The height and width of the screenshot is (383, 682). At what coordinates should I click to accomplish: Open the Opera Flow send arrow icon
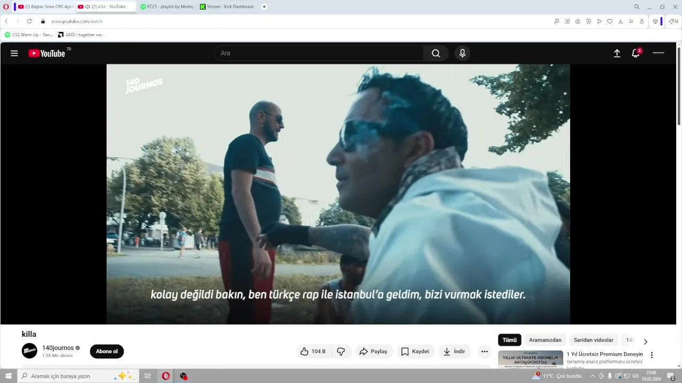(599, 21)
